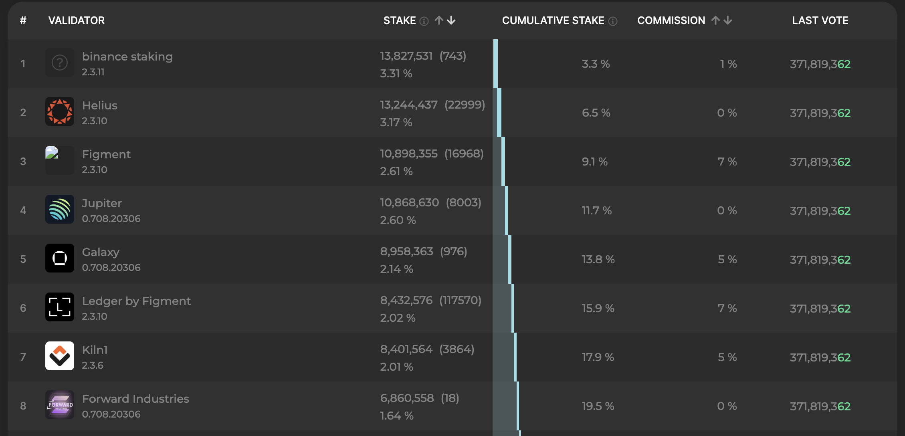Viewport: 905px width, 436px height.
Task: Click the binance staking placeholder logo
Action: coord(59,63)
